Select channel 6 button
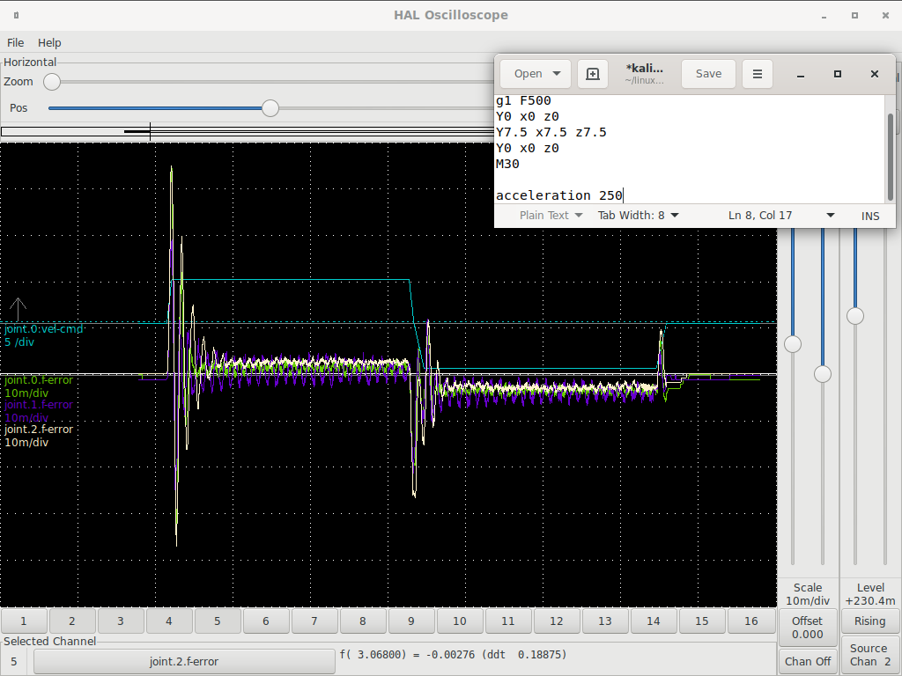This screenshot has height=676, width=902. pyautogui.click(x=266, y=621)
